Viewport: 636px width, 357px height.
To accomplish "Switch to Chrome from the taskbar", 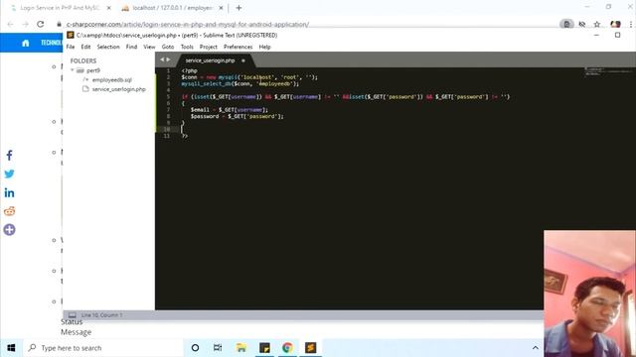I will click(287, 348).
